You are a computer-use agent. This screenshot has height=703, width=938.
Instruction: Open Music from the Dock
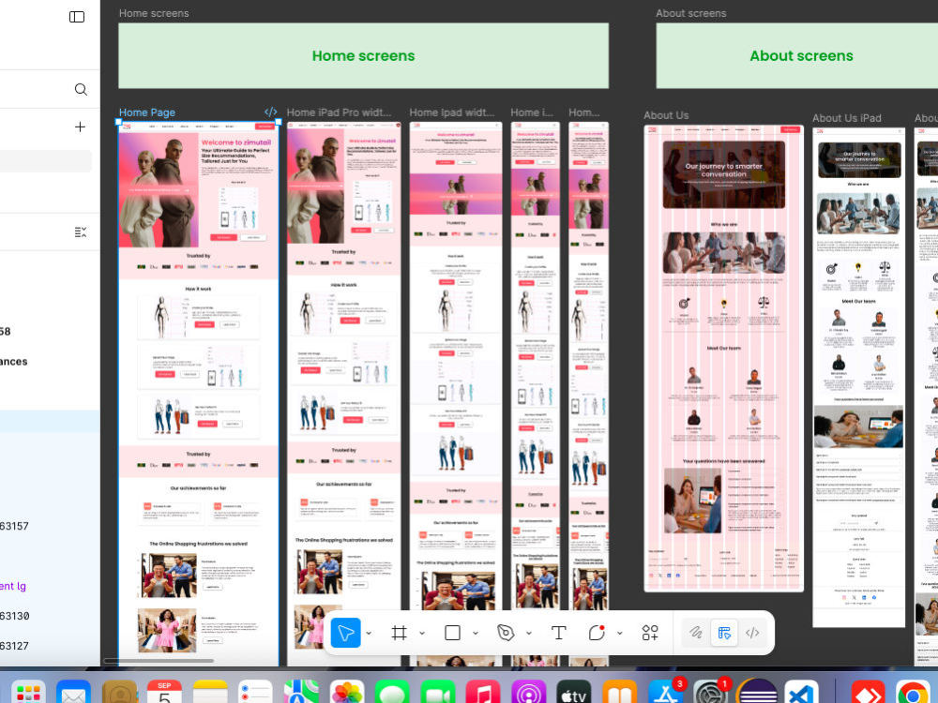[483, 694]
